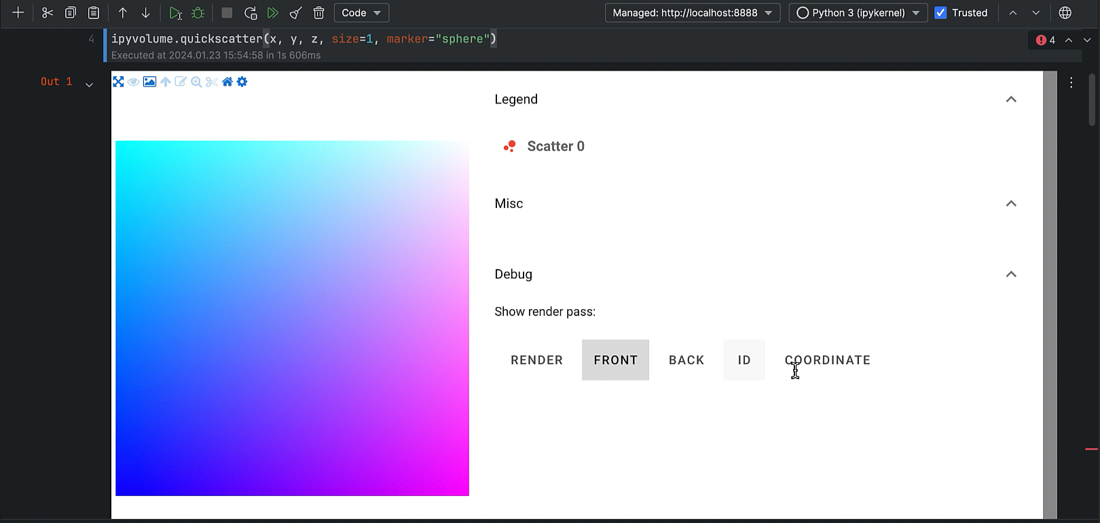Click the Scatter 0 legend entry
Screen dimensions: 1100x523
(555, 146)
